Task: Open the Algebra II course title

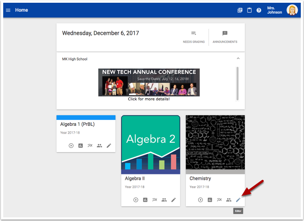Action: pos(135,178)
